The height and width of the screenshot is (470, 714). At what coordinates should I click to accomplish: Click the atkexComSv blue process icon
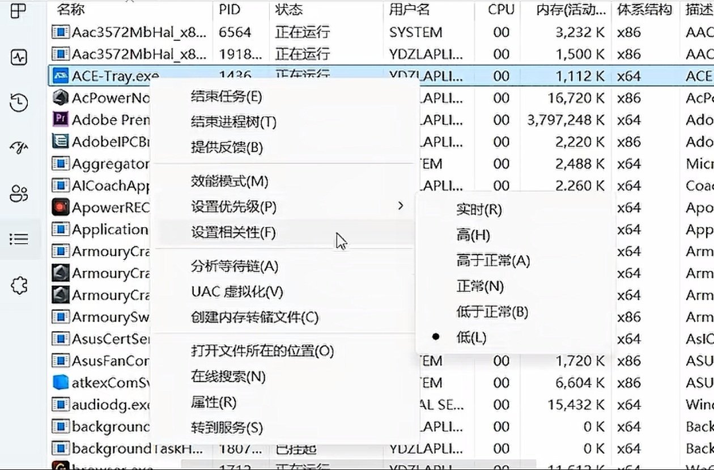59,383
